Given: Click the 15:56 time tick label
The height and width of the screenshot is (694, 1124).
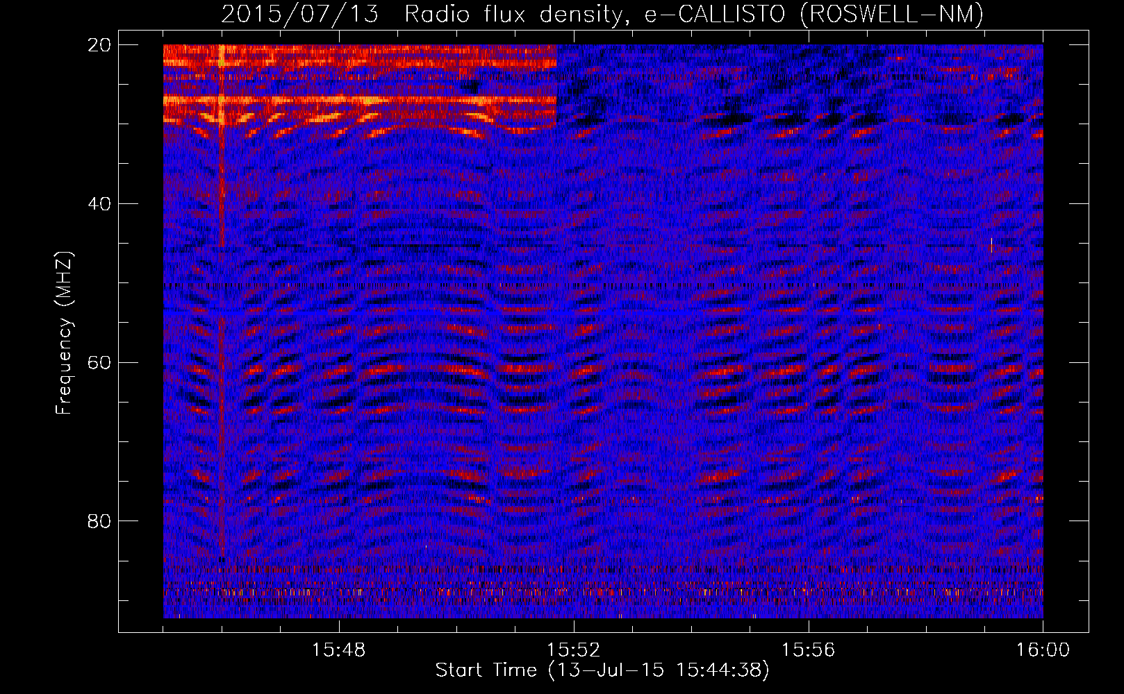Looking at the screenshot, I should (x=808, y=650).
